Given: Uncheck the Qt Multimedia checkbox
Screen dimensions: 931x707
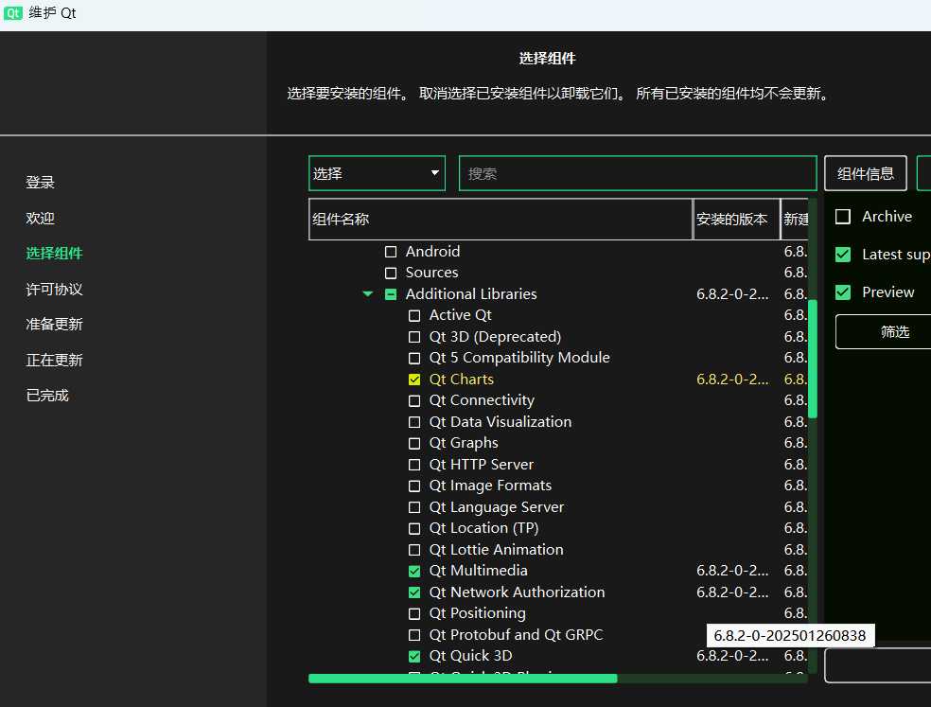Looking at the screenshot, I should (414, 572).
